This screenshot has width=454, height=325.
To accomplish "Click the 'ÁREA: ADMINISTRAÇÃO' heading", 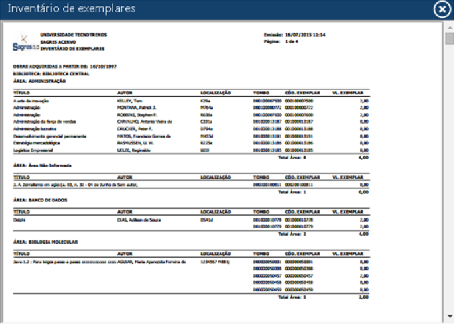I will coord(39,81).
